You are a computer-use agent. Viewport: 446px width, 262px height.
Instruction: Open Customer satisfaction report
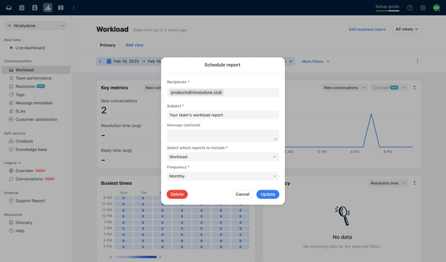pyautogui.click(x=36, y=119)
